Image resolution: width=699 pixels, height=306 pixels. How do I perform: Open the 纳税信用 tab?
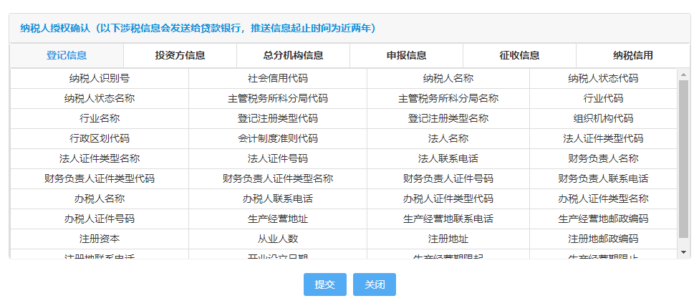coord(633,55)
